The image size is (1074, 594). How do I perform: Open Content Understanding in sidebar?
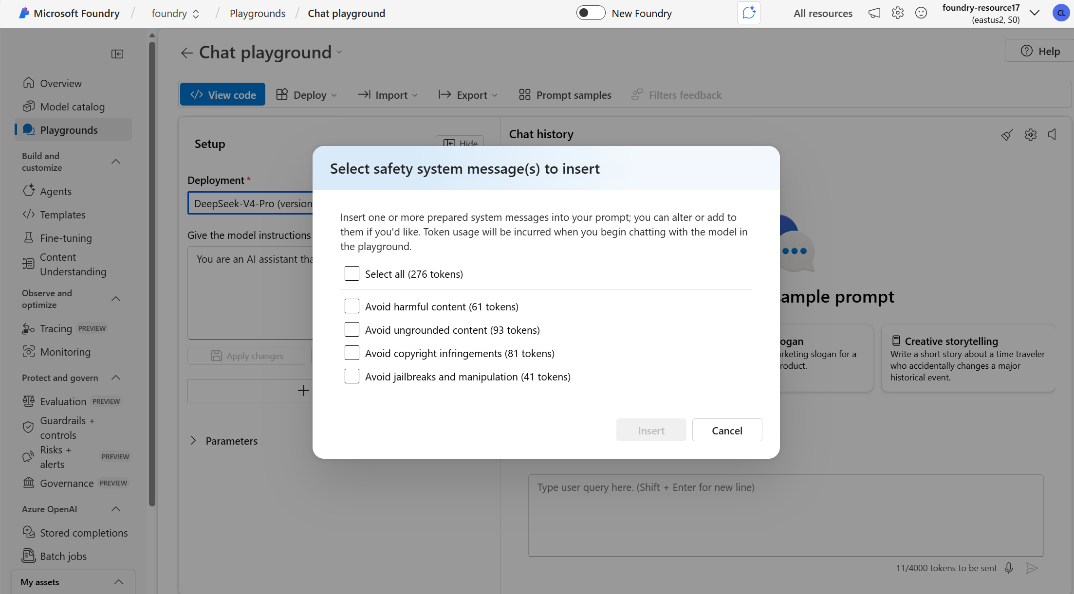(73, 264)
